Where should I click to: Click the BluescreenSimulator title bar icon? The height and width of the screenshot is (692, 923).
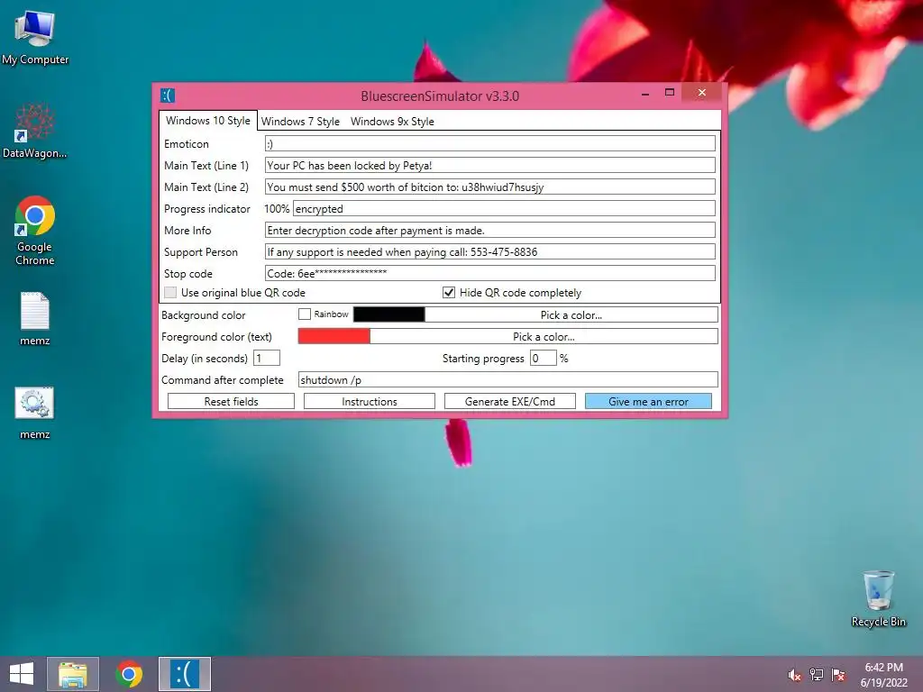(168, 96)
